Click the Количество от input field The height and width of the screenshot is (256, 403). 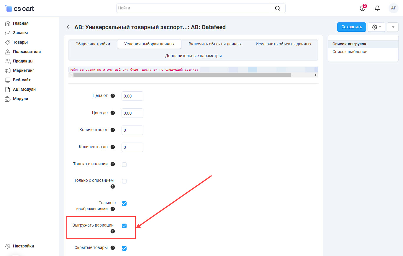point(132,130)
